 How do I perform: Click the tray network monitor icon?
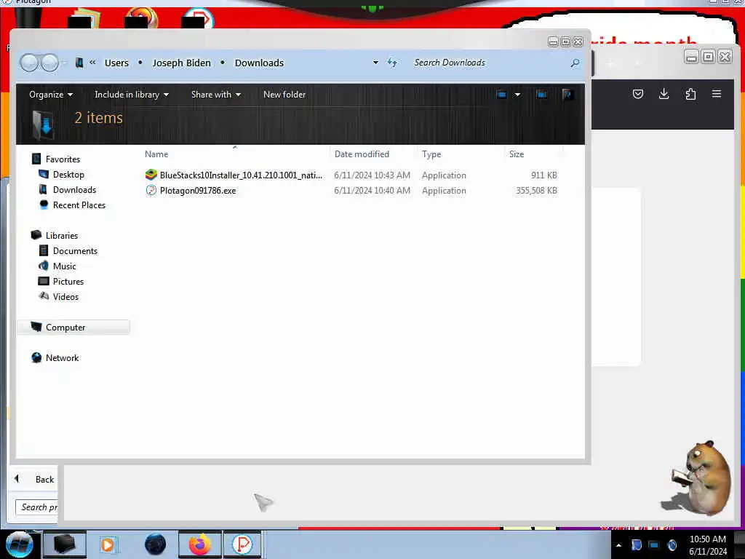coord(654,545)
